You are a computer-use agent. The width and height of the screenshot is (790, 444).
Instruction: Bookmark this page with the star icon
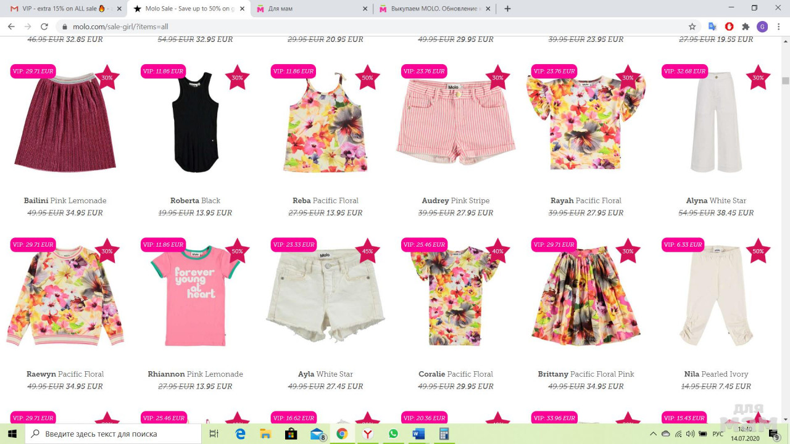coord(692,27)
